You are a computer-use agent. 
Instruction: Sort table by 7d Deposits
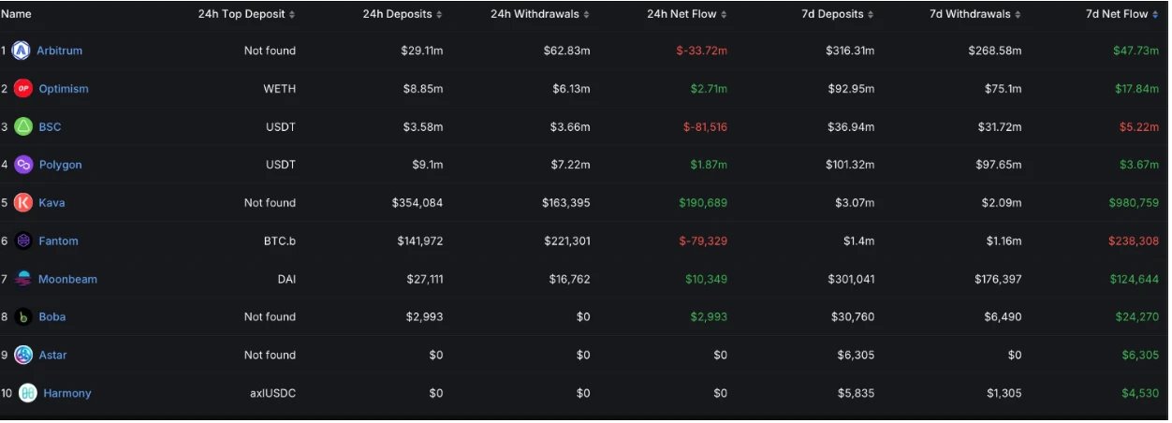point(838,14)
